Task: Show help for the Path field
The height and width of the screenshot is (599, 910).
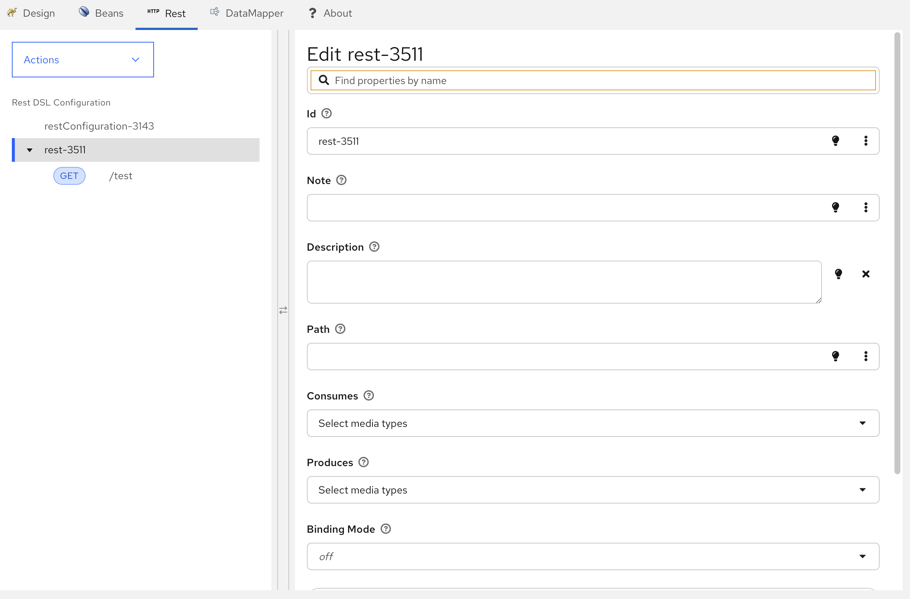Action: 340,329
